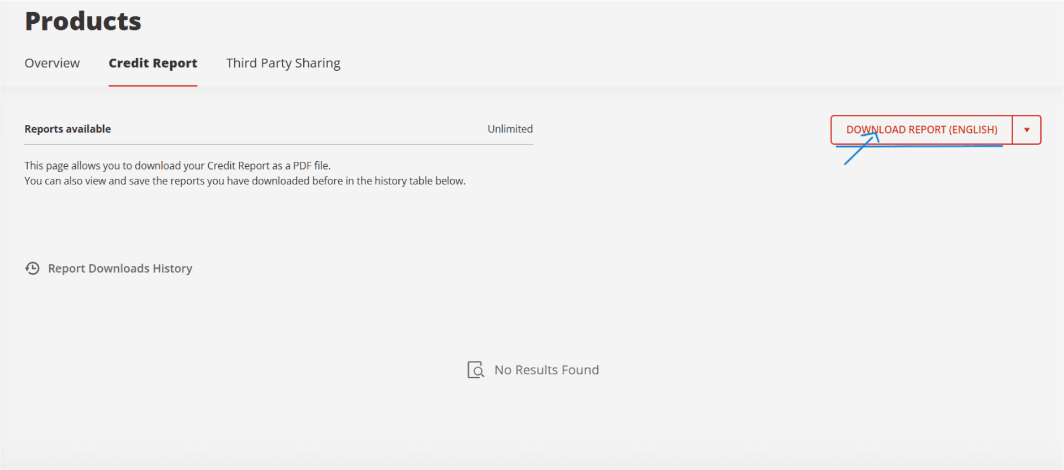Switch to the Overview tab
Viewport: 1064px width, 470px height.
click(x=52, y=63)
